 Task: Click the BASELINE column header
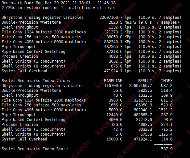[x=113, y=81]
